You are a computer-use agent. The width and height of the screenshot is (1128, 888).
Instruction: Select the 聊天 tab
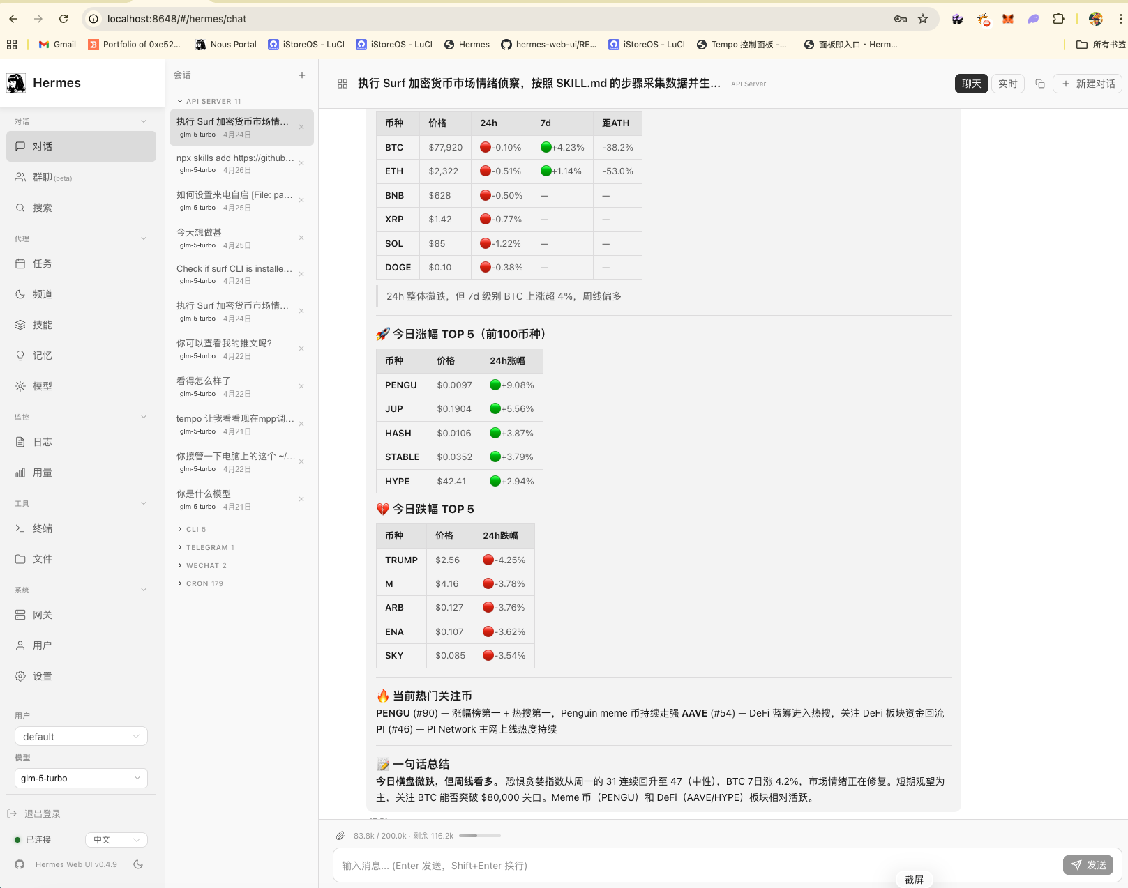pyautogui.click(x=971, y=83)
